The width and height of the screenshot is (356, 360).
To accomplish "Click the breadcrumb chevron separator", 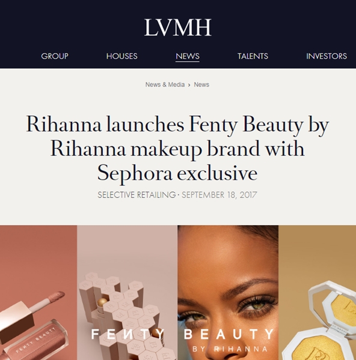I will pyautogui.click(x=189, y=85).
